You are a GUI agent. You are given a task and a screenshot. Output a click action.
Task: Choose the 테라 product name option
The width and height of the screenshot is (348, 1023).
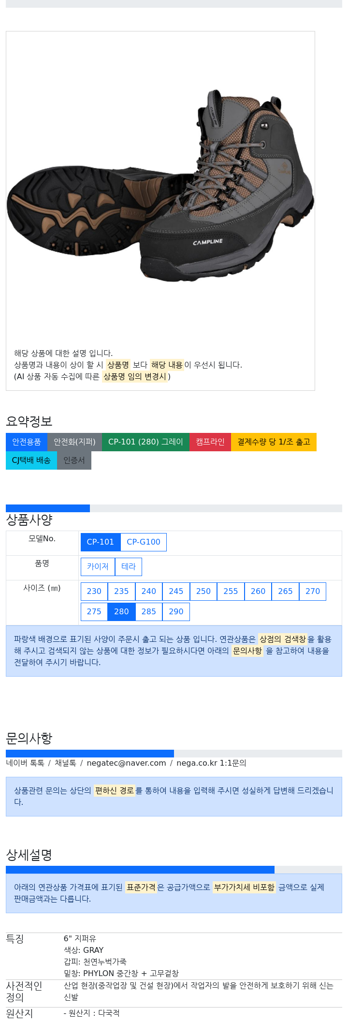click(129, 567)
